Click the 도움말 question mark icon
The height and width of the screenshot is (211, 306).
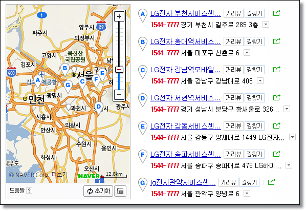29,191
